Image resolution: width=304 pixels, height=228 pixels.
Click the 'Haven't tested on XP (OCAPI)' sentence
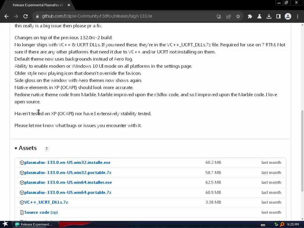[83, 114]
